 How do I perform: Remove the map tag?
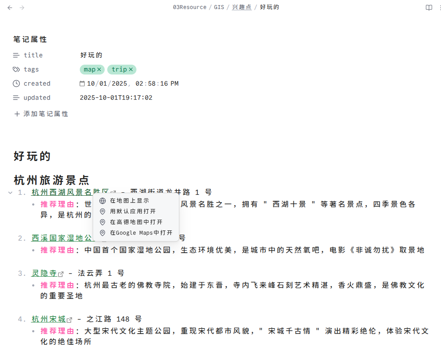(x=99, y=69)
